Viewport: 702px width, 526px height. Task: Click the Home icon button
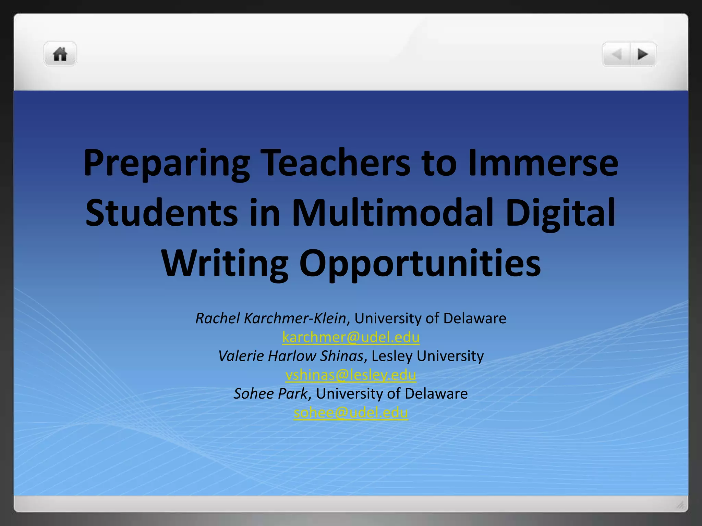tap(60, 54)
